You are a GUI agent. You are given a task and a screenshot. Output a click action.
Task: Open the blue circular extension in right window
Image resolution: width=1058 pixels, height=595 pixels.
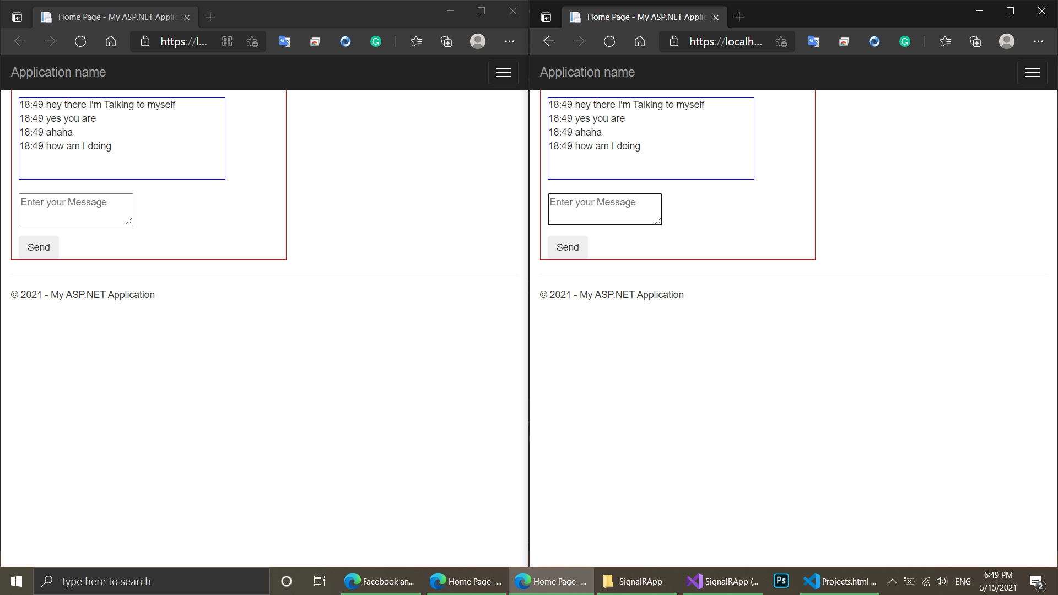point(875,41)
